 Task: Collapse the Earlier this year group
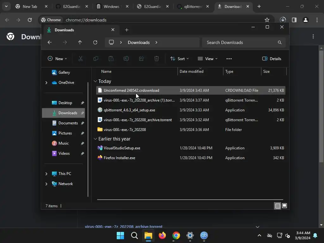coord(95,139)
